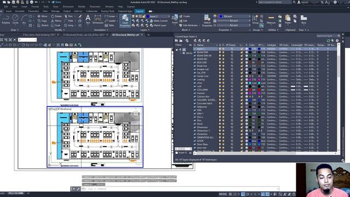
Task: Open a new drawing tab with plus button
Action: click(x=148, y=35)
